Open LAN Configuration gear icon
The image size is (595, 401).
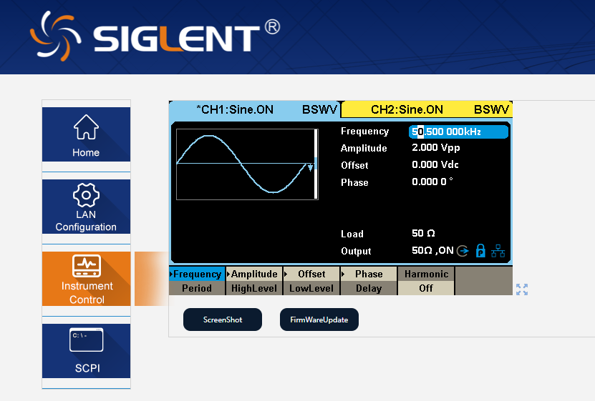pyautogui.click(x=86, y=194)
